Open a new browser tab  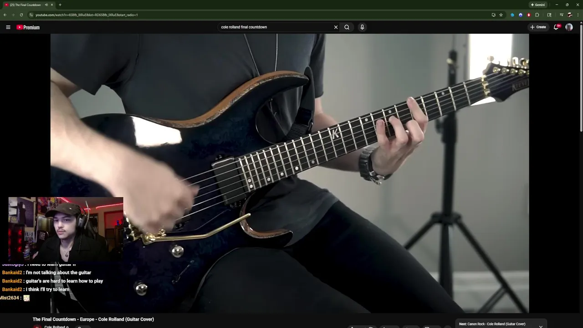60,5
